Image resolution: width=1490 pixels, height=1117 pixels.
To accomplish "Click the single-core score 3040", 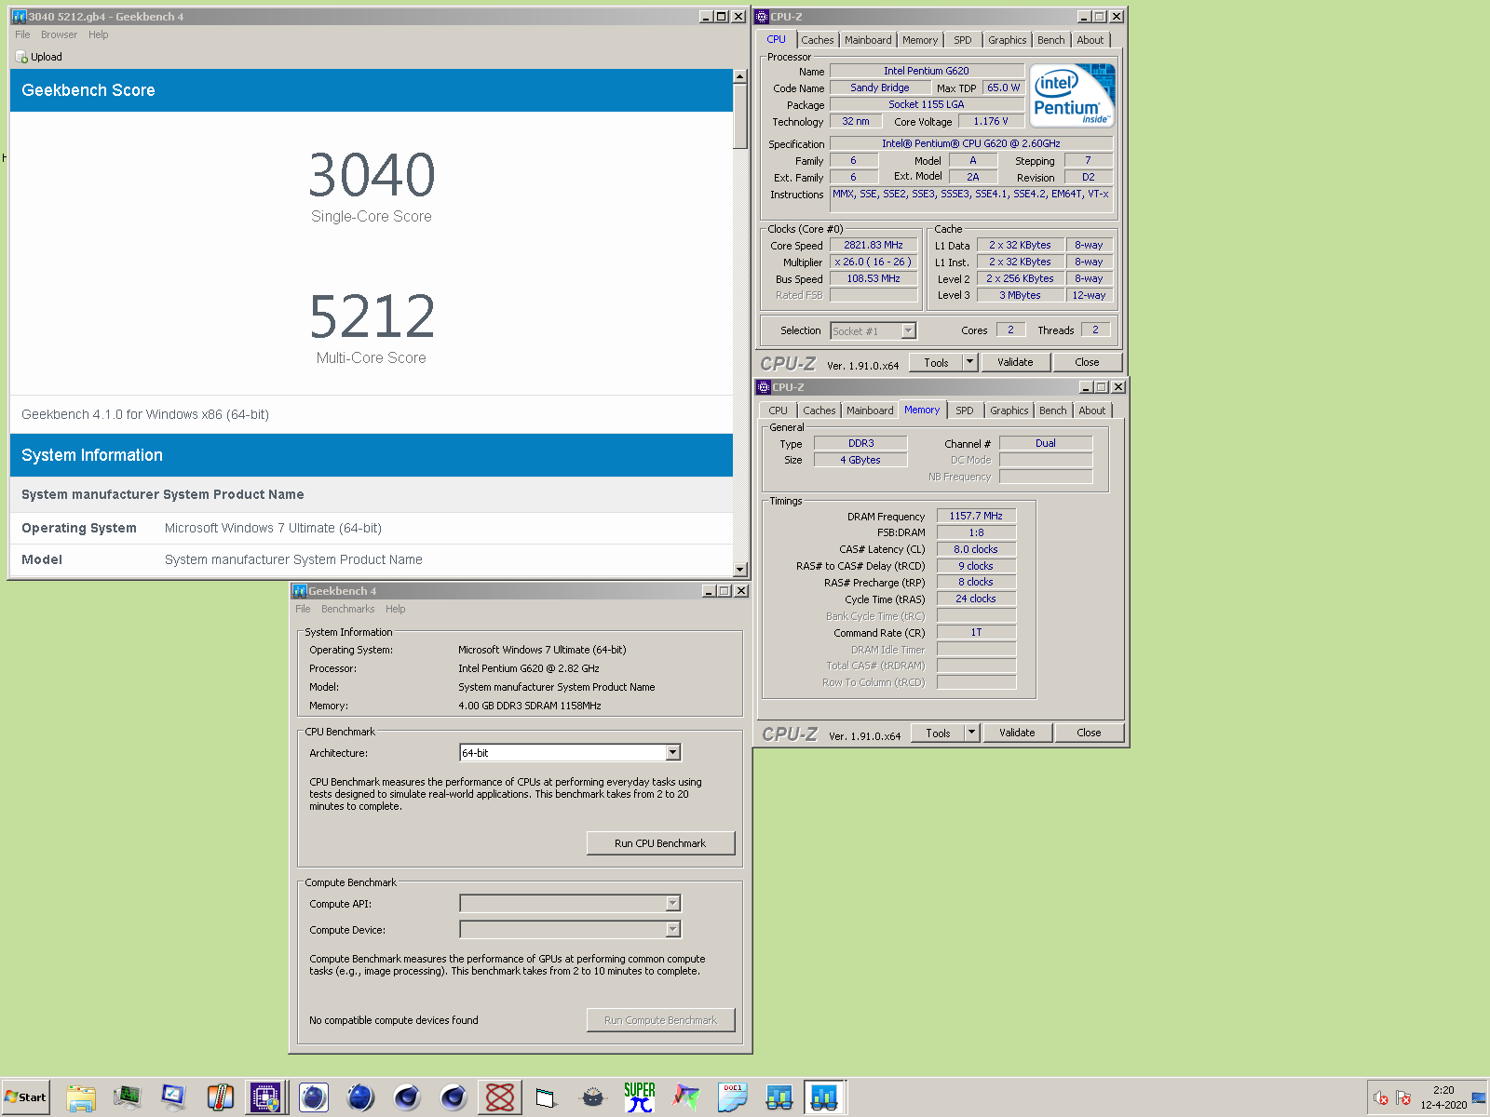I will click(372, 175).
